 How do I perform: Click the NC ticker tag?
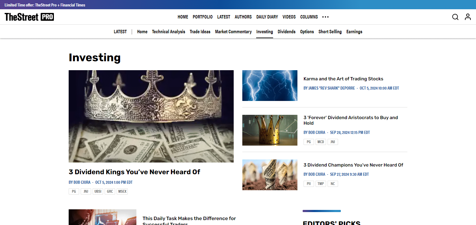click(x=333, y=184)
